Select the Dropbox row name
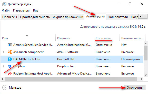The width and height of the screenshot is (148, 94). [x=19, y=66]
